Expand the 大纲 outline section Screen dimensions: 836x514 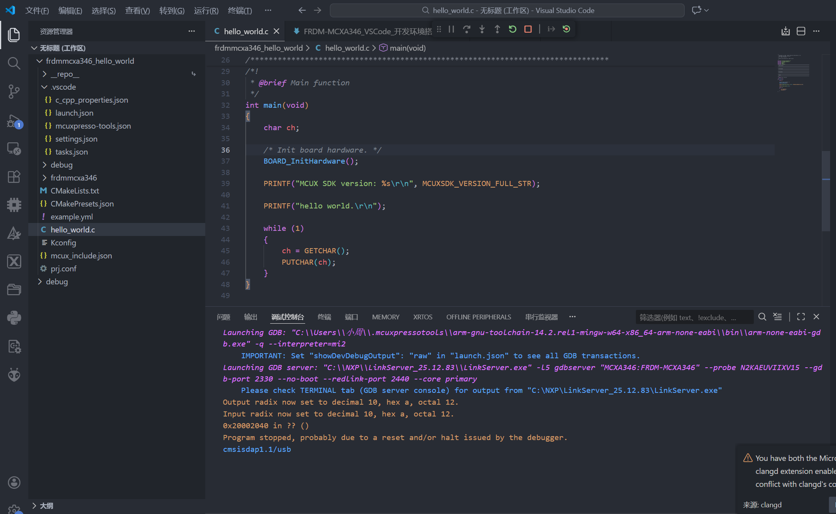(x=46, y=506)
